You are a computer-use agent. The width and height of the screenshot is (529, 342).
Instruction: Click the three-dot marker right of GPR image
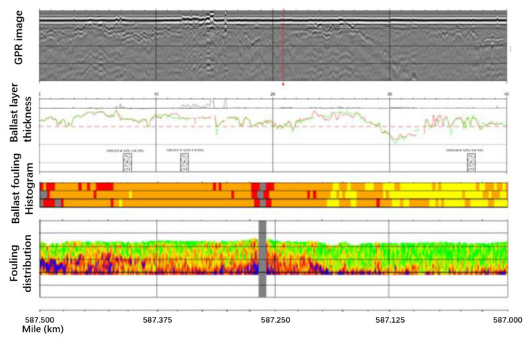point(512,48)
